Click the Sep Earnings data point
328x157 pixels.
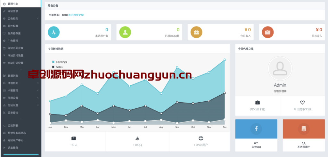(177, 67)
